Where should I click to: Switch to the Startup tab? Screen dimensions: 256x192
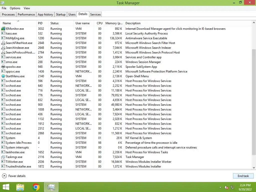tap(60, 14)
